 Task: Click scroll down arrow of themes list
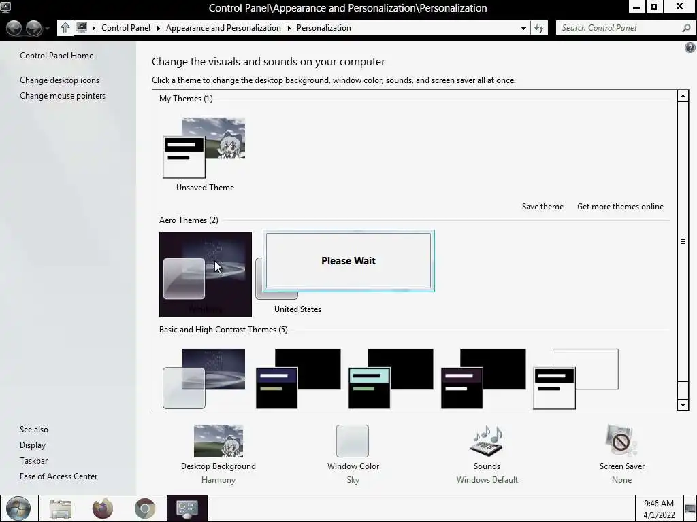coord(683,404)
